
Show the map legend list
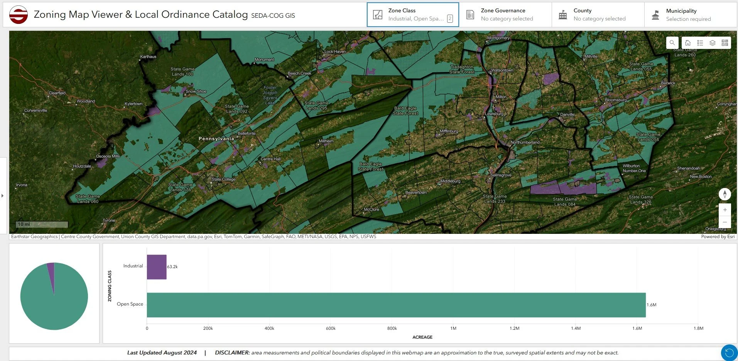700,43
